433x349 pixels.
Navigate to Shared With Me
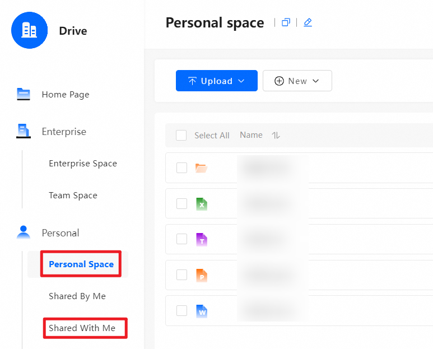coord(82,328)
